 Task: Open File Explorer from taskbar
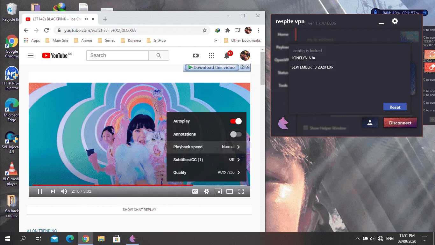click(101, 239)
